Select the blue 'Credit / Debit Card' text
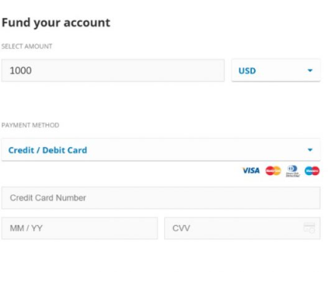This screenshot has height=284, width=328. pyautogui.click(x=47, y=150)
